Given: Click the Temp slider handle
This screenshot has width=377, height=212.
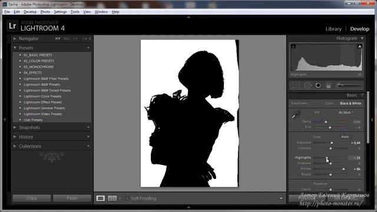Looking at the screenshot, I should pyautogui.click(x=326, y=122).
